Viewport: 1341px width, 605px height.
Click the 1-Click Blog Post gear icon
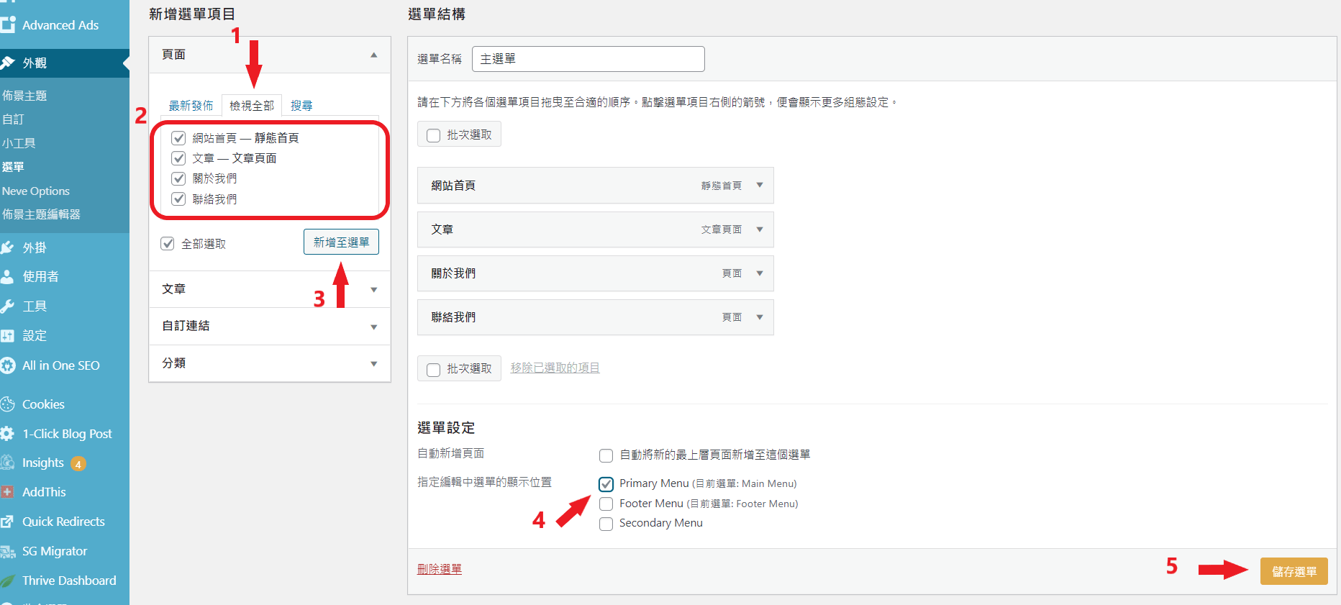[8, 434]
